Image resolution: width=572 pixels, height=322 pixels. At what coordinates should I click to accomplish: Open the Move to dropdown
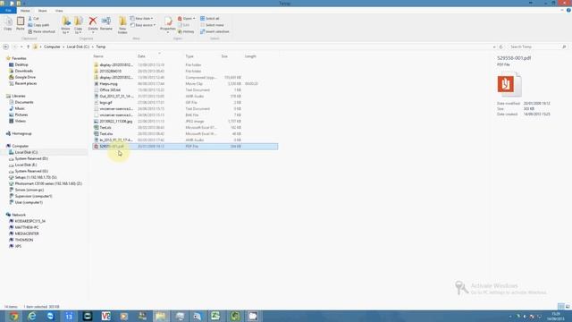click(x=65, y=26)
